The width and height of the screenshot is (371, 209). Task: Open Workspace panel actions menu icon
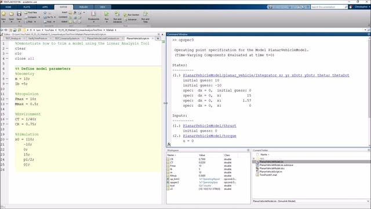click(x=248, y=150)
